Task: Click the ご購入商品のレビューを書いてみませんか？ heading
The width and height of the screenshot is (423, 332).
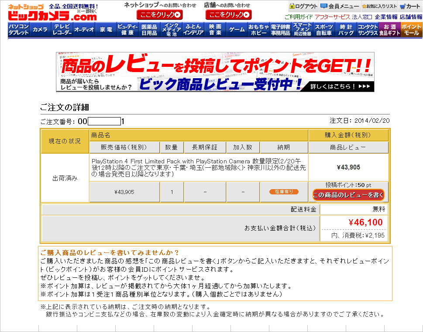Action: (110, 252)
